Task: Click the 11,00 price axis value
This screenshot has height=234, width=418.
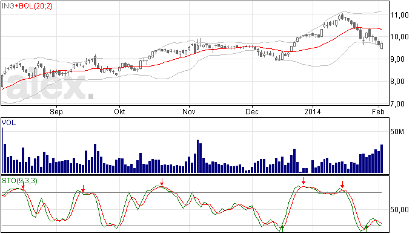Action: (x=399, y=15)
